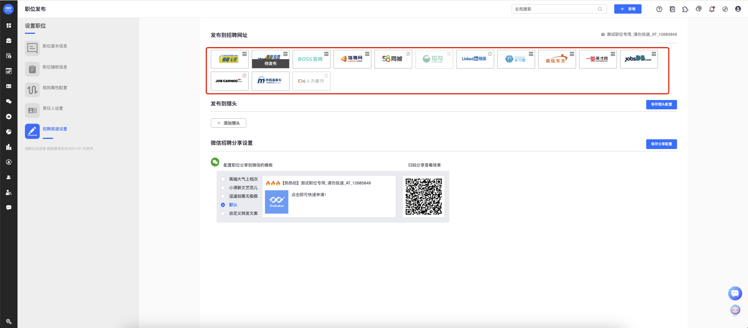Open the user account avatar icon
This screenshot has width=748, height=328.
tap(738, 9)
